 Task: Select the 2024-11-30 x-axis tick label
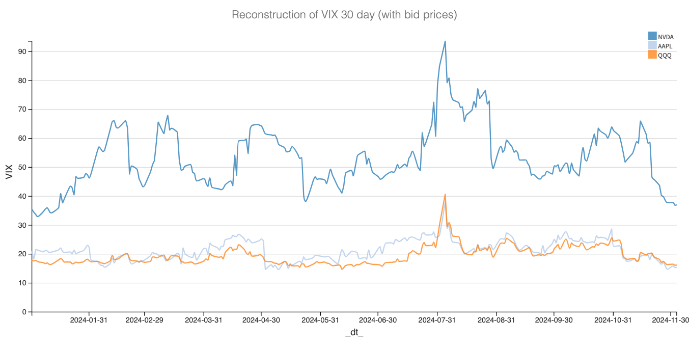point(671,321)
